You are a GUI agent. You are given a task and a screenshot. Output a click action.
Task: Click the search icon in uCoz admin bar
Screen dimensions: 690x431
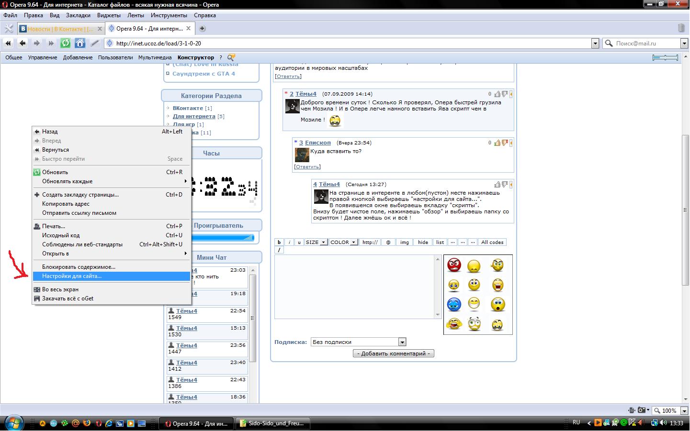232,57
